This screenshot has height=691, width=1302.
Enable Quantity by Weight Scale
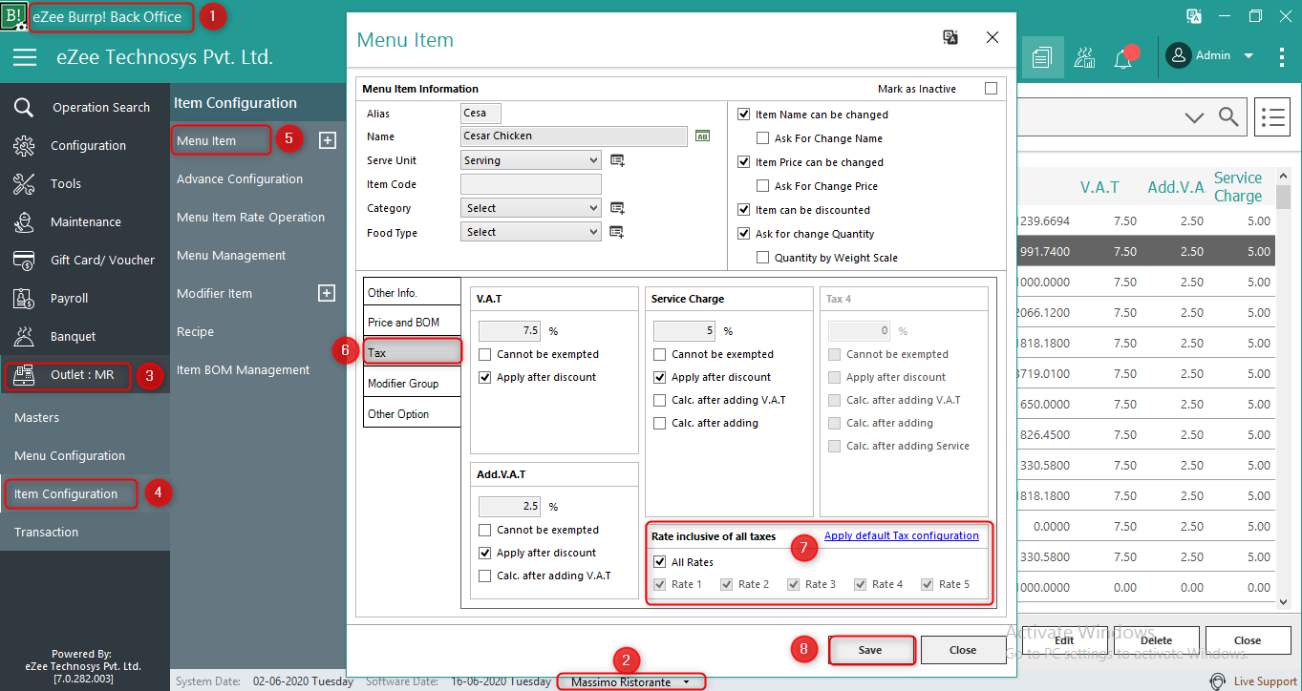[x=763, y=258]
